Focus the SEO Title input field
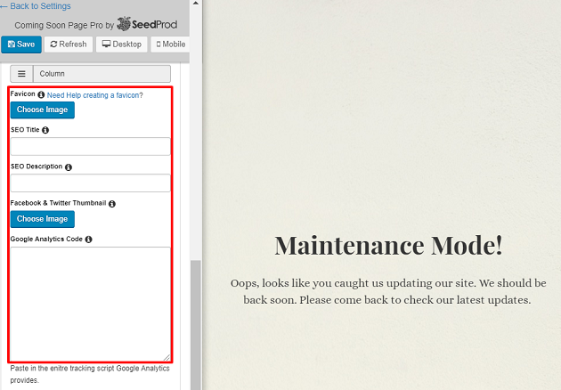561x390 pixels. [91, 146]
